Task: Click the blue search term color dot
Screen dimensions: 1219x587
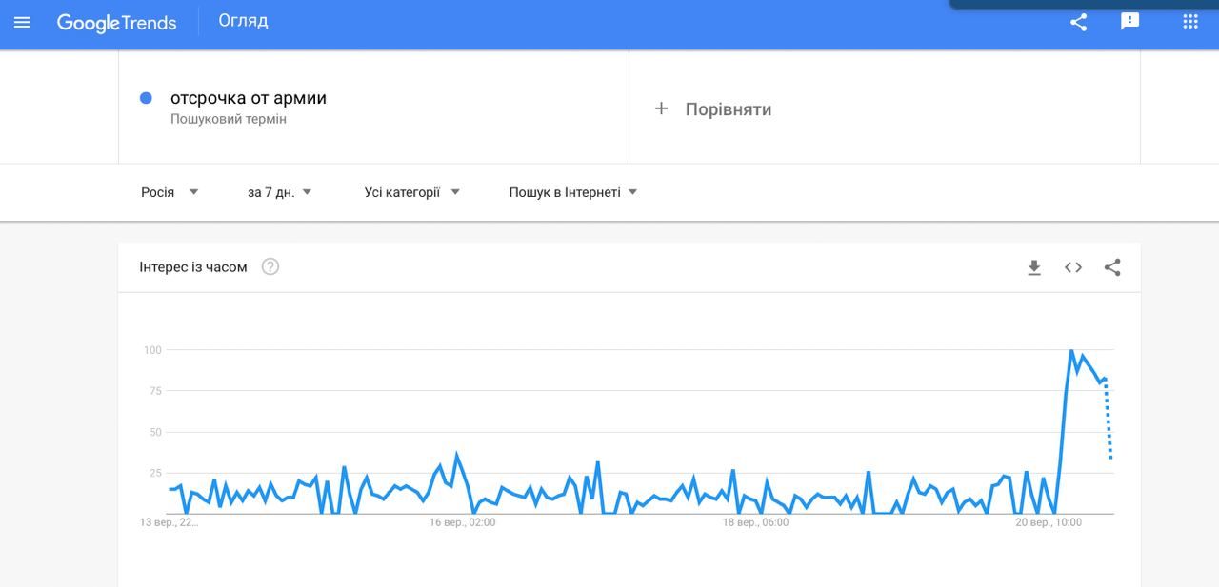Action: tap(146, 98)
